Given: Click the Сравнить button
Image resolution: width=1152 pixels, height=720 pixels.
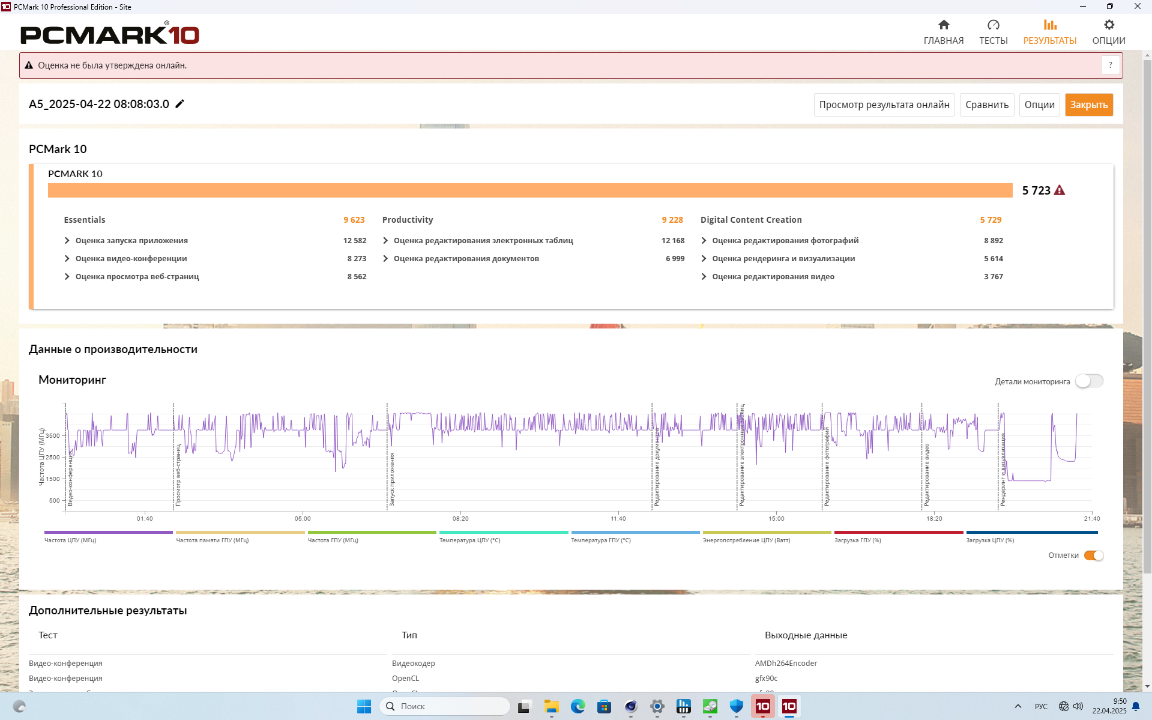Looking at the screenshot, I should point(986,104).
